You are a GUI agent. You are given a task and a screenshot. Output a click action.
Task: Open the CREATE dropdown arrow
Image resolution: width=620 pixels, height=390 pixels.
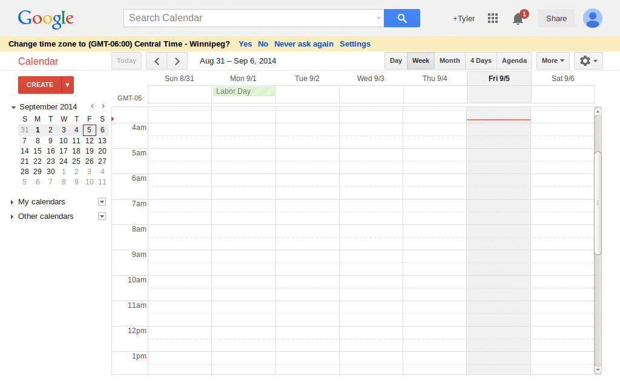[x=68, y=85]
